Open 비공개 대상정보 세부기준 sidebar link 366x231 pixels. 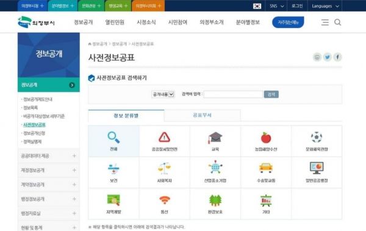44,116
